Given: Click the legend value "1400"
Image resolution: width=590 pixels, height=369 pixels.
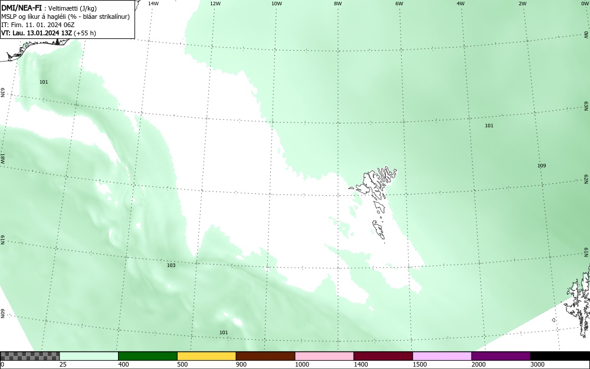Looking at the screenshot, I should pos(361,364).
